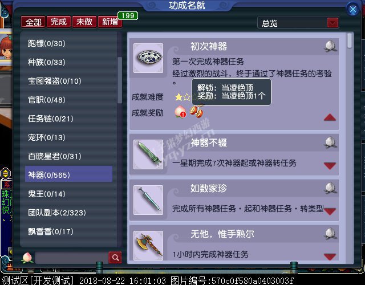Show the 新增 achievements tab

tap(110, 22)
